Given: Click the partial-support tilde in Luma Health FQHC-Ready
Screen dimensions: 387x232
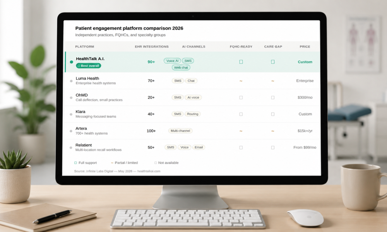Looking at the screenshot, I should (241, 81).
